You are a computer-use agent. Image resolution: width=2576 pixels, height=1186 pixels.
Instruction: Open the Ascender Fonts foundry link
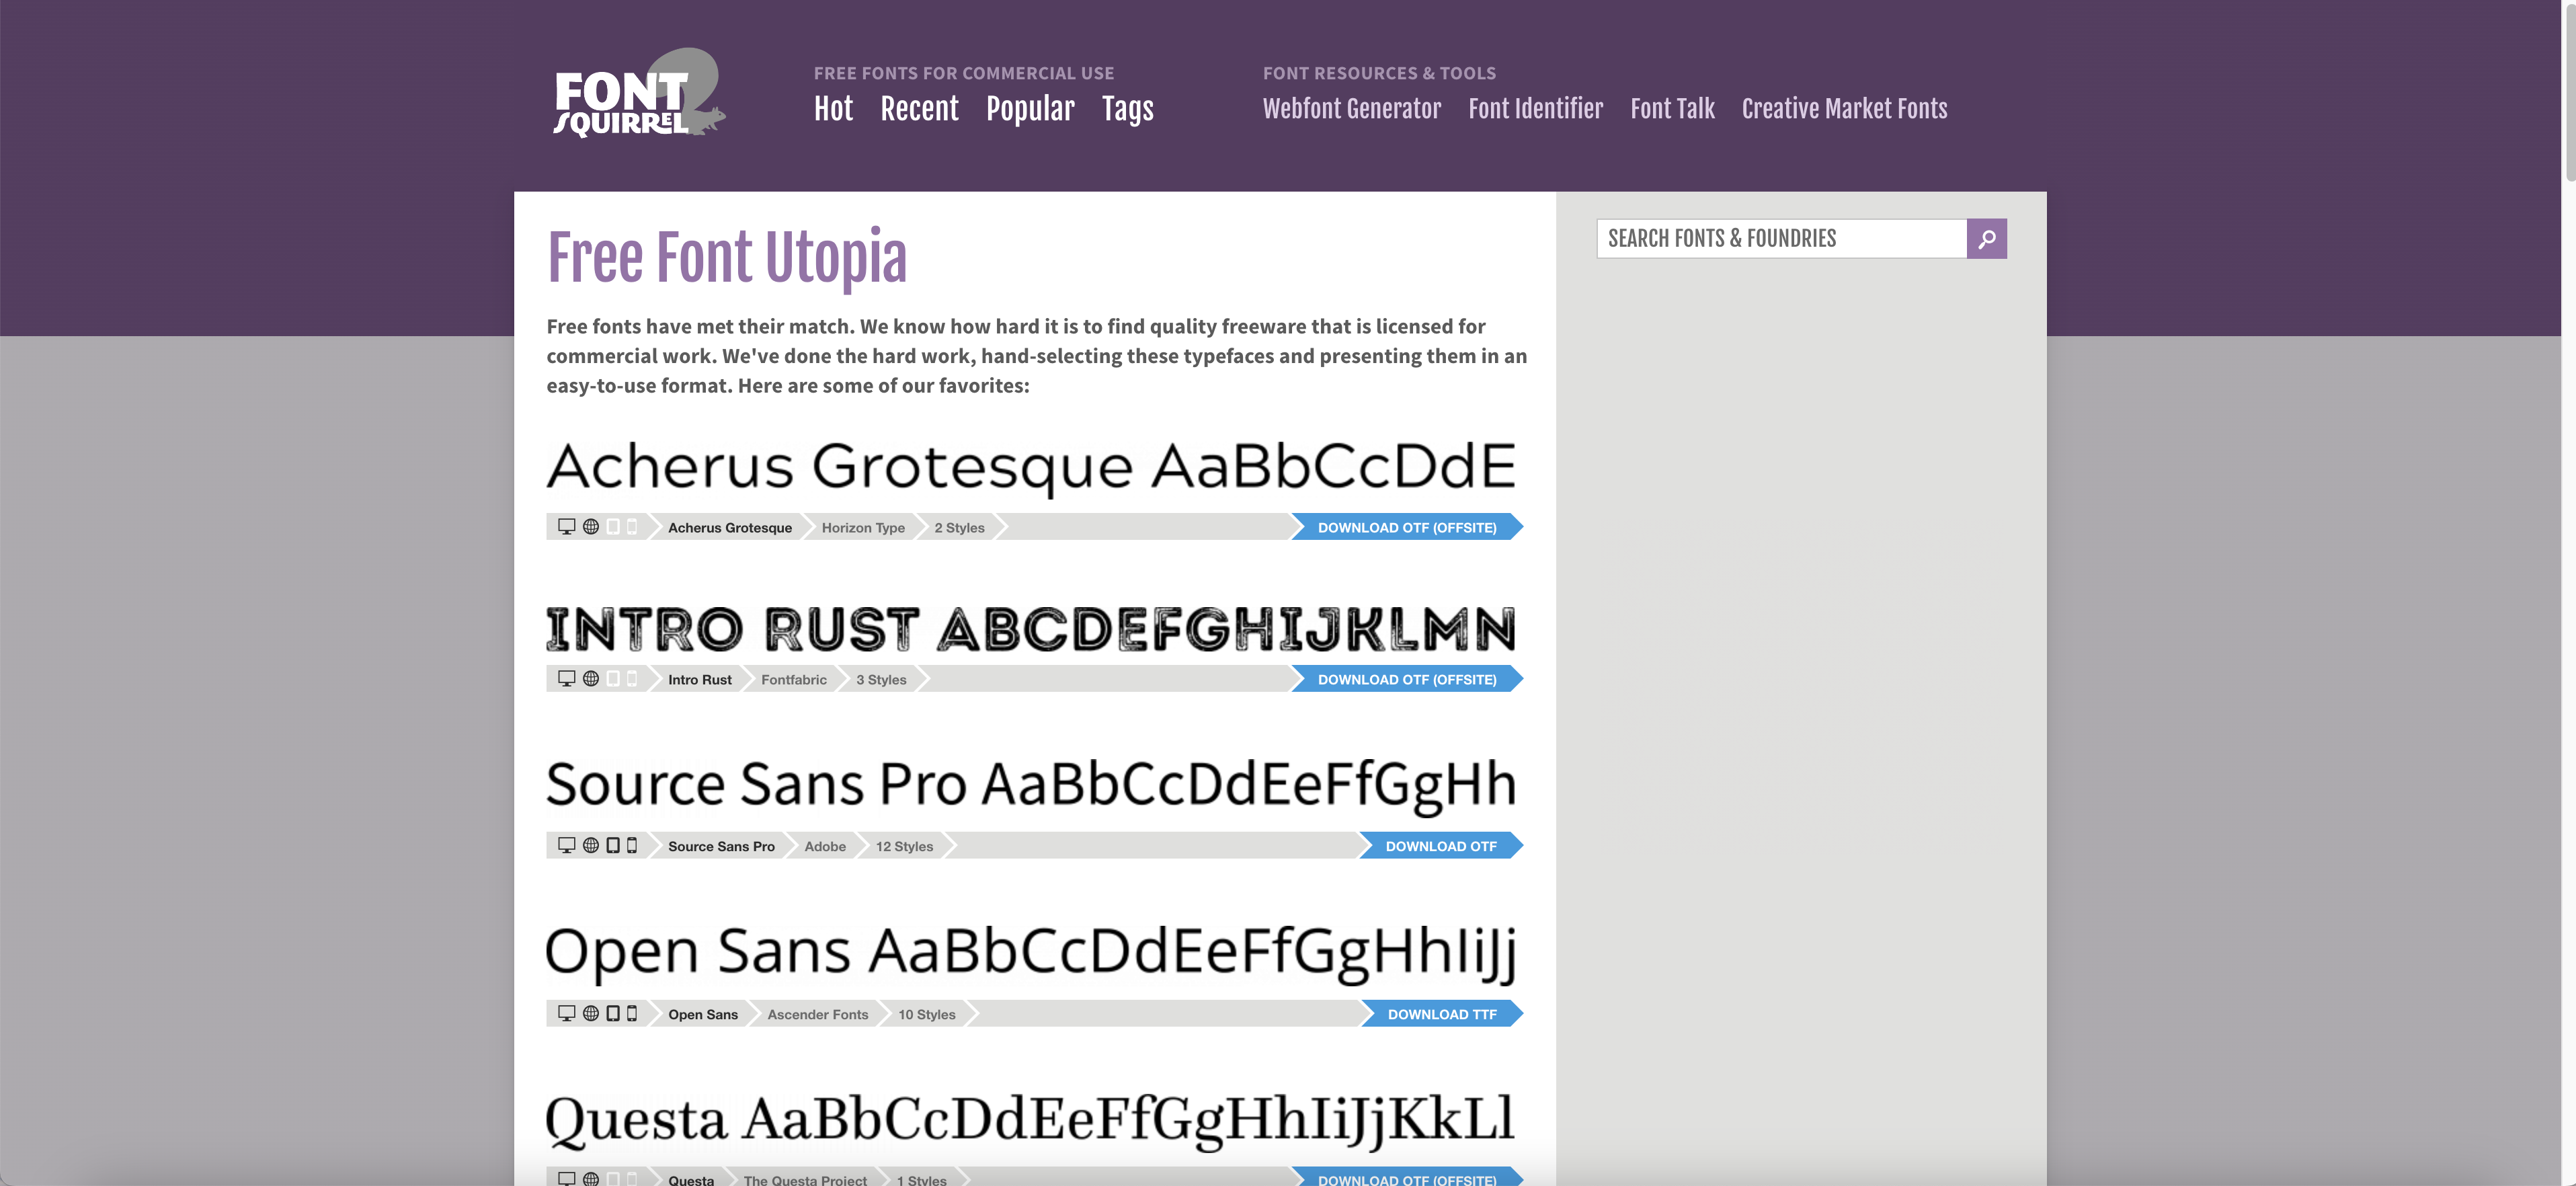818,1015
